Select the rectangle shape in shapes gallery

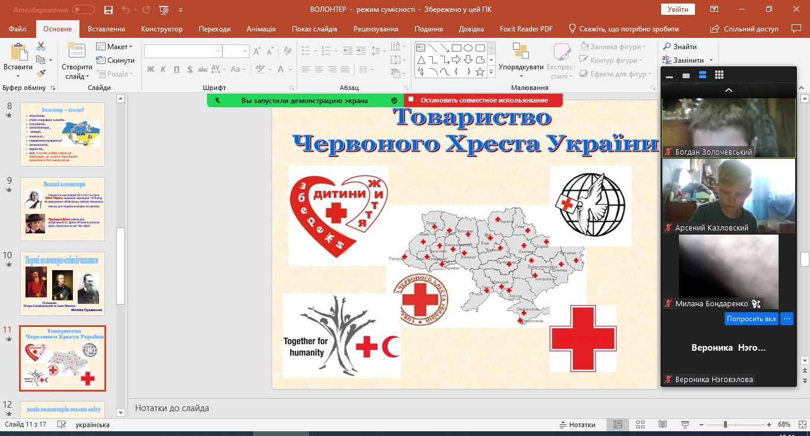456,48
